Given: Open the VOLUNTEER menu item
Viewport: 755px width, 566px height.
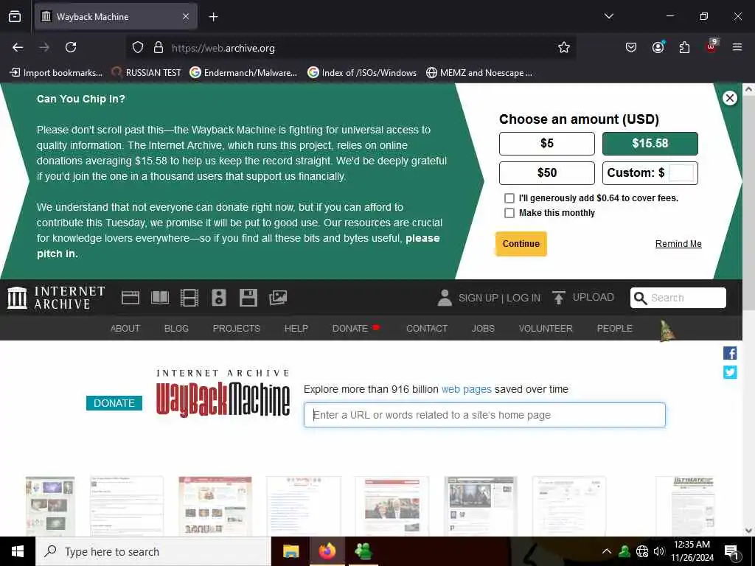Looking at the screenshot, I should click(546, 328).
